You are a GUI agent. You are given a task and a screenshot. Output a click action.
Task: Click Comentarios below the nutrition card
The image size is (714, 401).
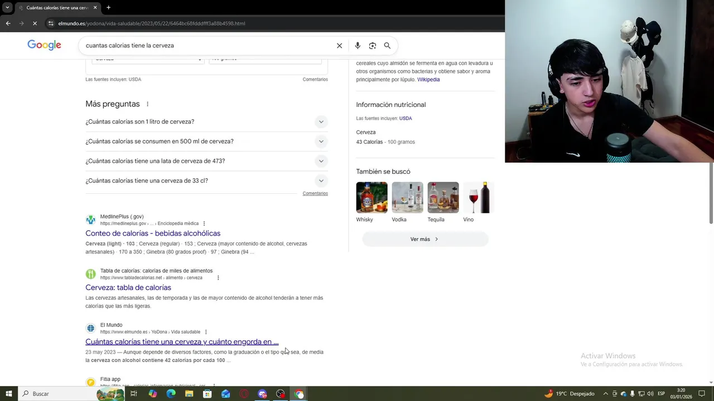coord(315,79)
